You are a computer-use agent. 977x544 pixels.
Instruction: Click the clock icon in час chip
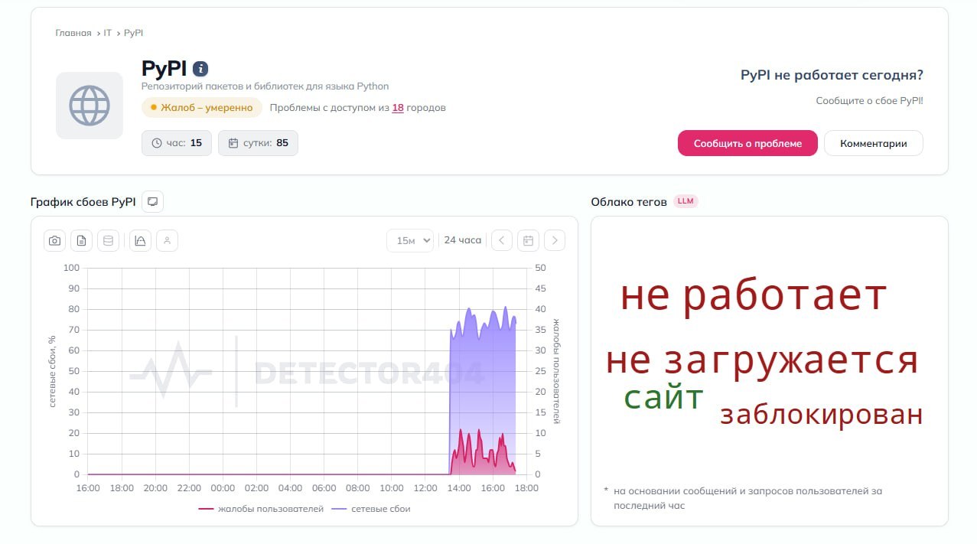[157, 143]
